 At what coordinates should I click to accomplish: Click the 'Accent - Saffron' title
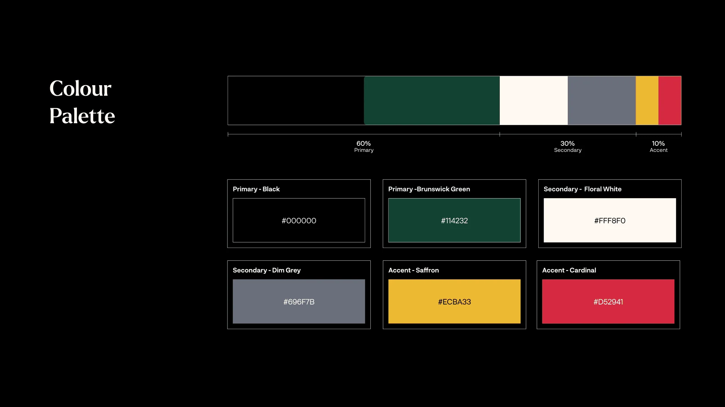point(413,270)
